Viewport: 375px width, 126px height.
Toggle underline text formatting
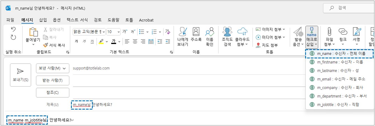coord(92,41)
